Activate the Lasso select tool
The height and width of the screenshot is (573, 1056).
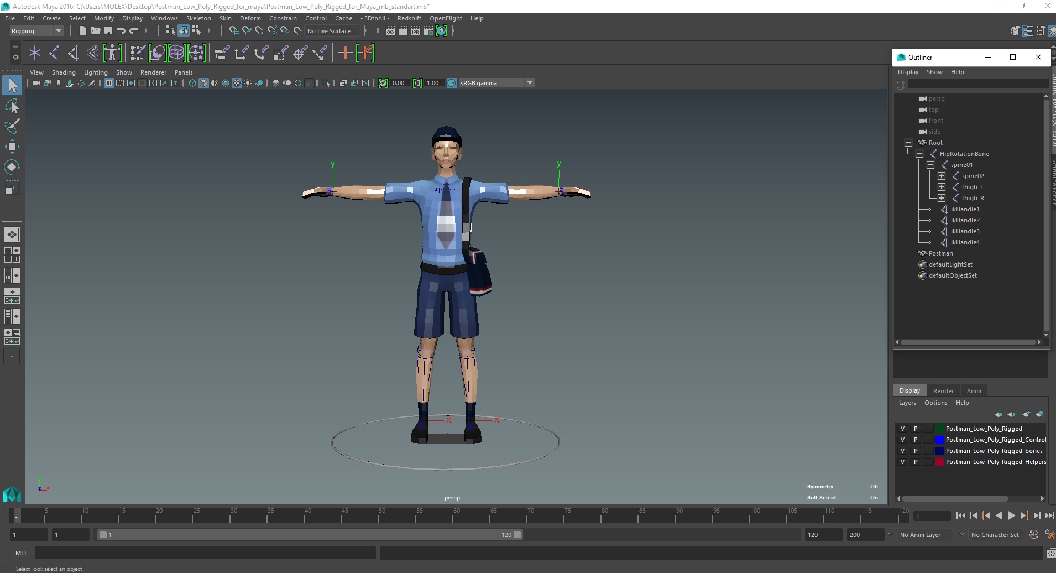[12, 106]
